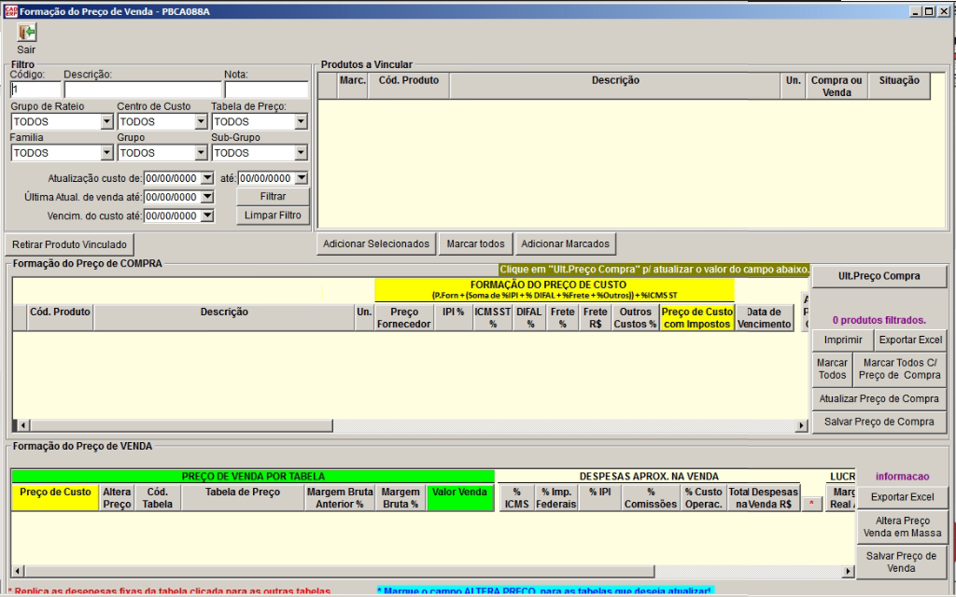This screenshot has width=956, height=597.
Task: Click the % Custo Operac. column header
Action: click(x=704, y=498)
